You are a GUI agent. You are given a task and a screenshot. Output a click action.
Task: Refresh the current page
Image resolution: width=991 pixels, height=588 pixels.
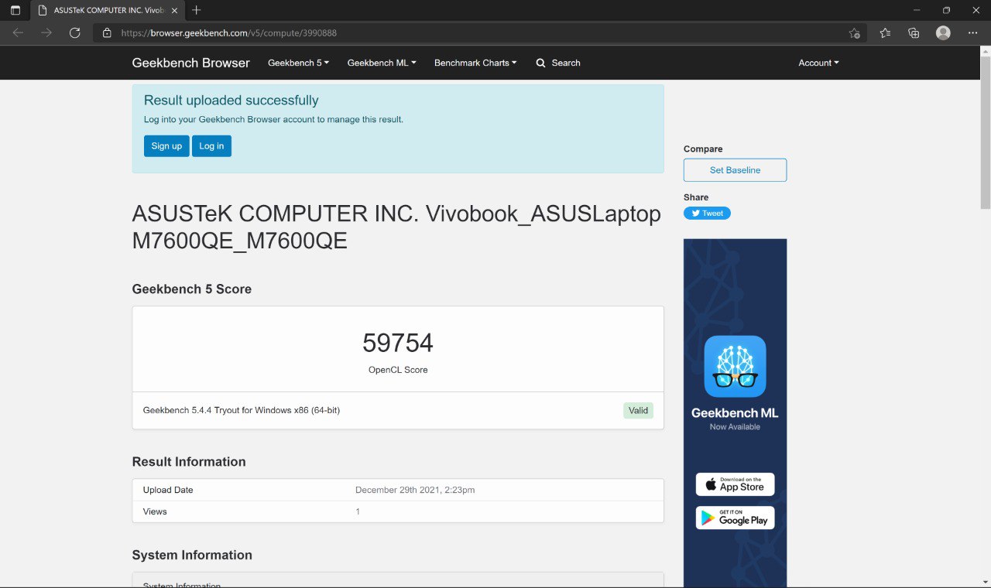[74, 32]
